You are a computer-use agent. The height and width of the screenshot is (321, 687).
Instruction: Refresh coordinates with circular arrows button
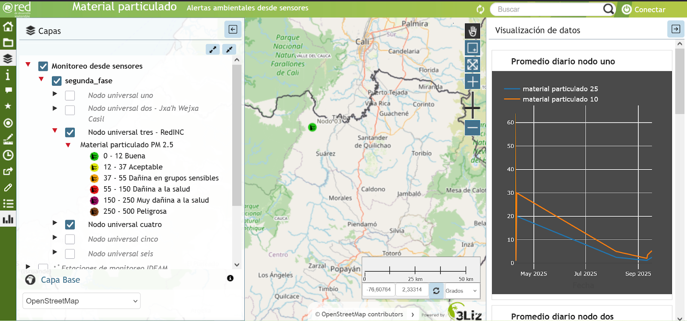click(436, 291)
